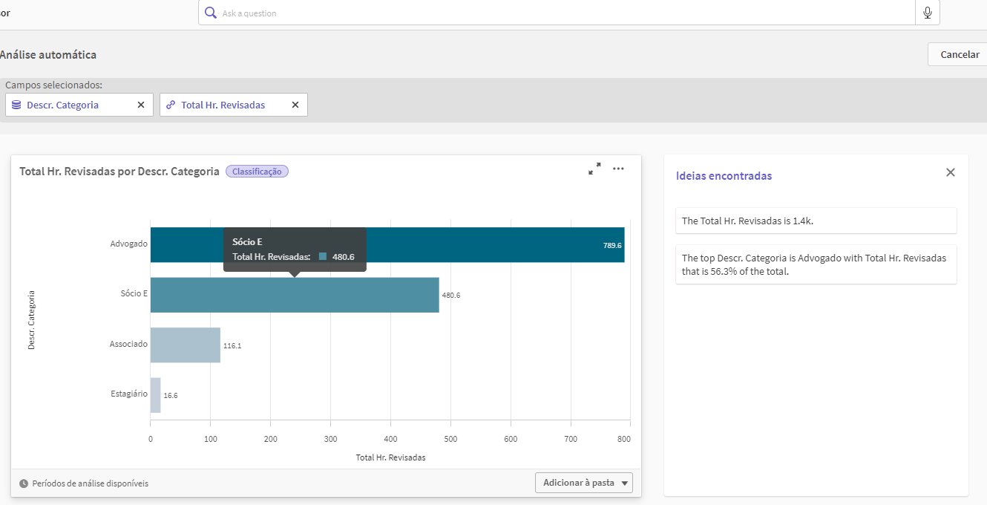The width and height of the screenshot is (987, 505).
Task: Open the Adicionar à pasta dropdown arrow
Action: tap(624, 483)
